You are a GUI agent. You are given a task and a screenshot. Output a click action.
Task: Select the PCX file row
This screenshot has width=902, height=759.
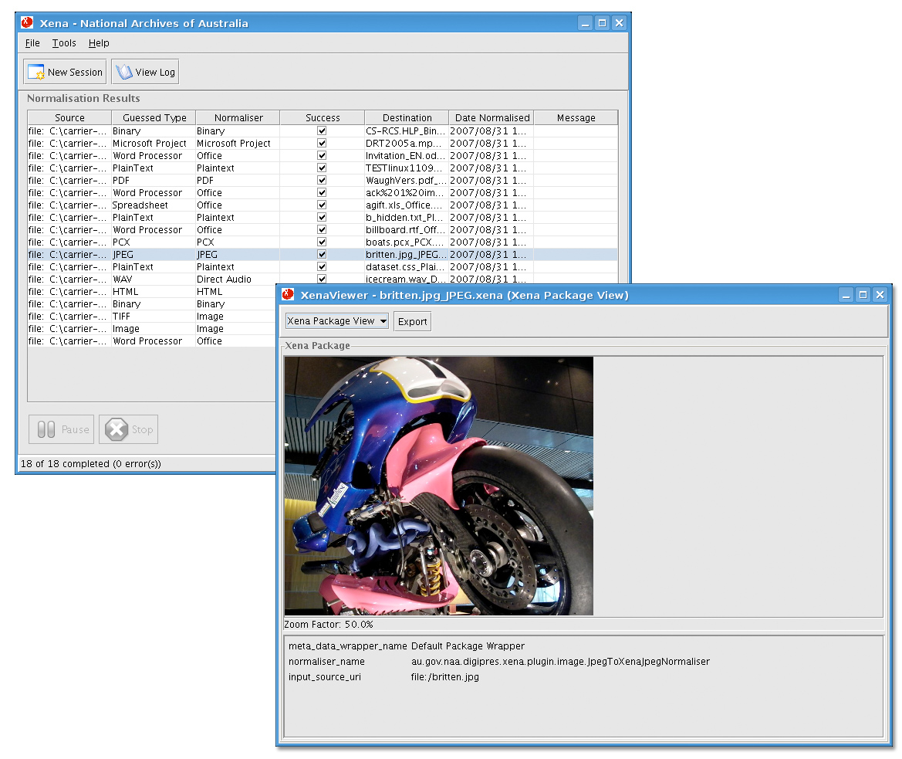[154, 242]
